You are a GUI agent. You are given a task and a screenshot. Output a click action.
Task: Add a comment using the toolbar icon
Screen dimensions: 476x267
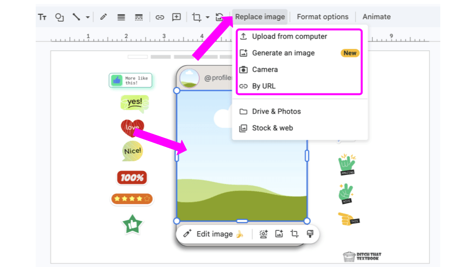(177, 17)
